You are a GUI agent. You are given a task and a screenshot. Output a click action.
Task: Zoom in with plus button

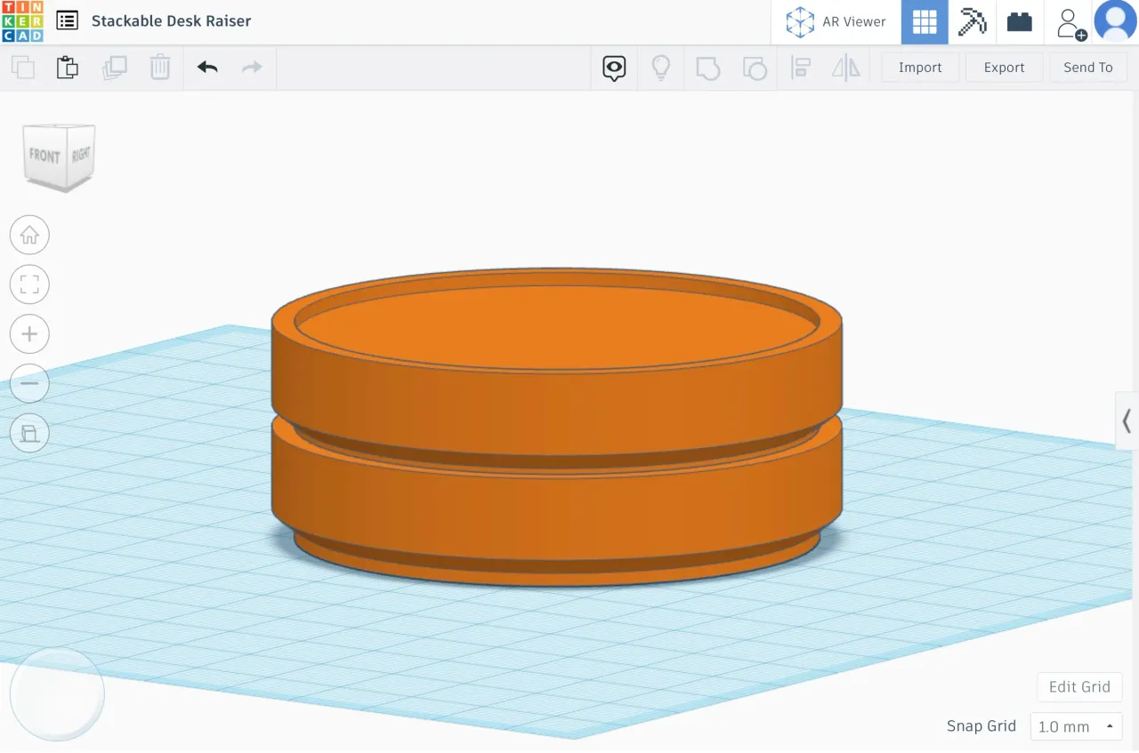(29, 334)
